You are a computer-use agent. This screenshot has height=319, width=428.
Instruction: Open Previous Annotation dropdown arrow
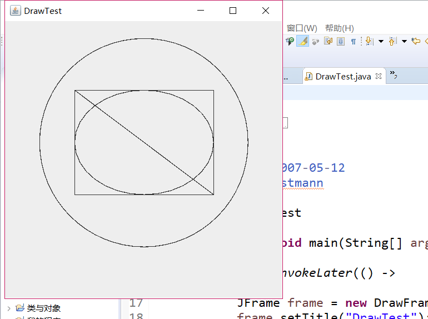pos(404,42)
